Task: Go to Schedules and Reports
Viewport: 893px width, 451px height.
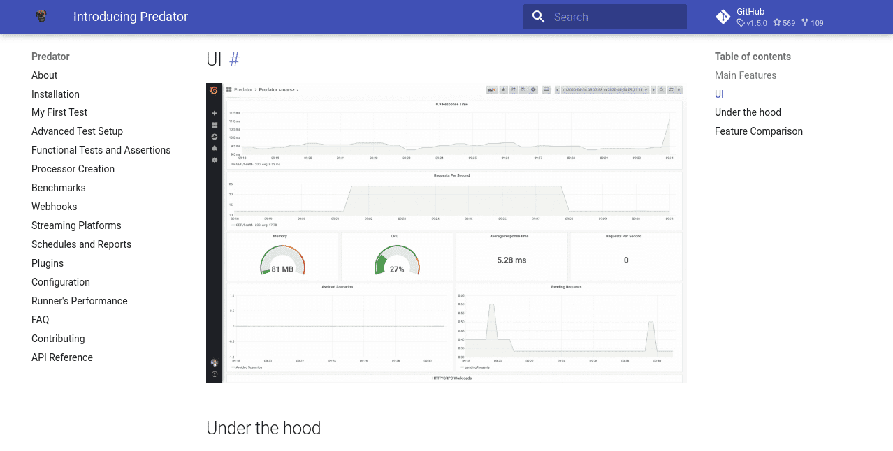Action: [81, 244]
